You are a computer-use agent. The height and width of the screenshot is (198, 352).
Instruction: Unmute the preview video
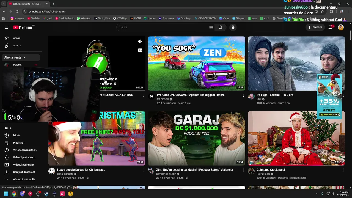coord(140,42)
